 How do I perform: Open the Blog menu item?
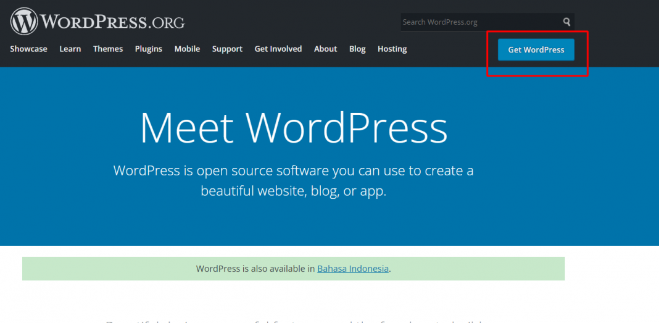357,49
